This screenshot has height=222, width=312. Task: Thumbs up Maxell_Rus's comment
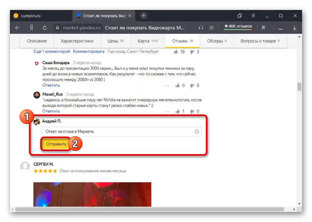[178, 112]
